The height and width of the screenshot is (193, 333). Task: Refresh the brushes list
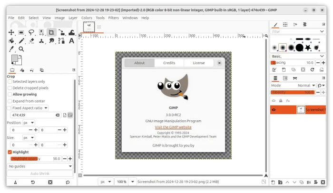tap(312, 69)
